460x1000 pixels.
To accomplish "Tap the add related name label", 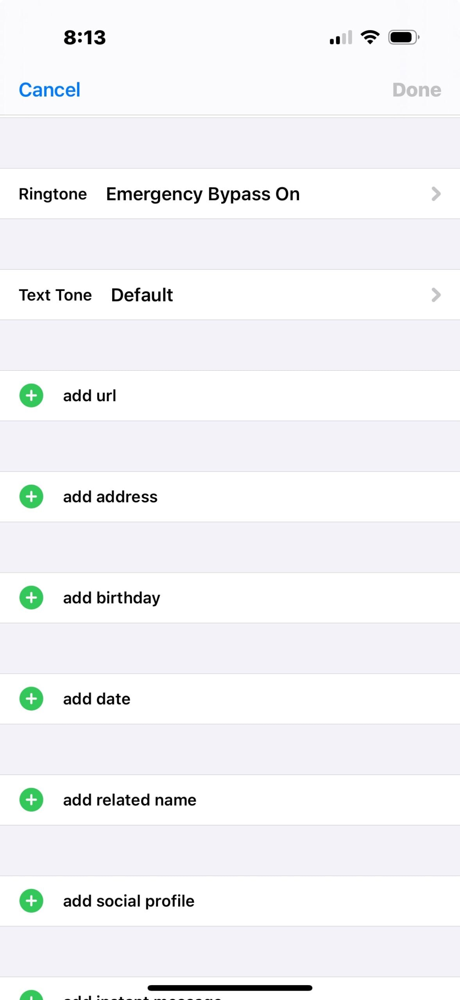I will click(x=130, y=800).
